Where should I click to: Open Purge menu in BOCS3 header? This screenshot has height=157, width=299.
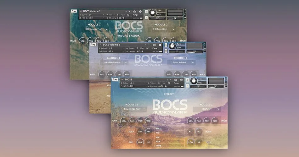[x=178, y=83]
